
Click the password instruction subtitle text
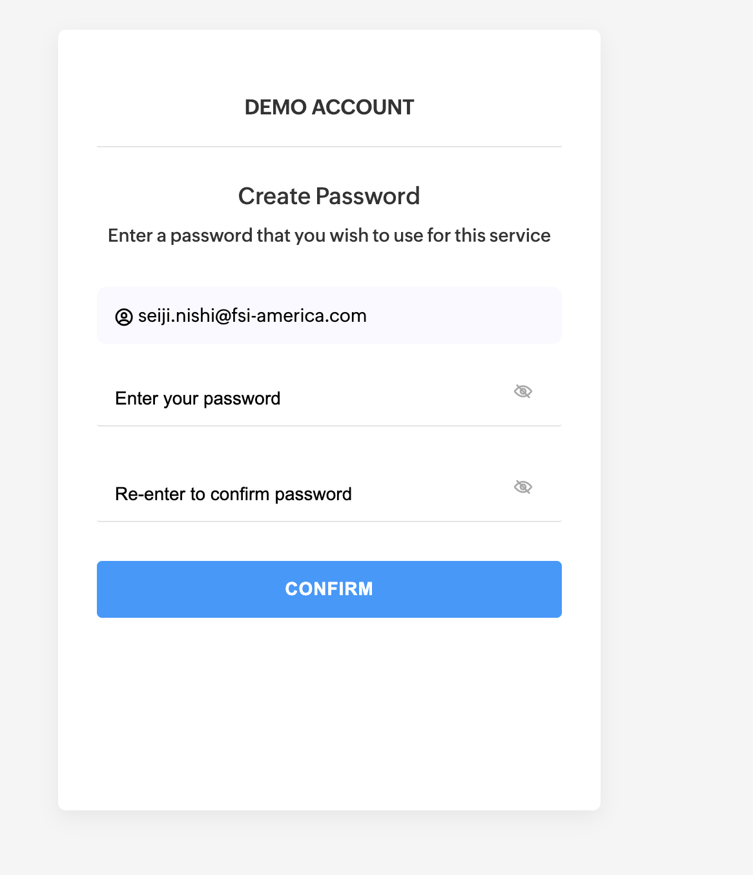tap(329, 235)
